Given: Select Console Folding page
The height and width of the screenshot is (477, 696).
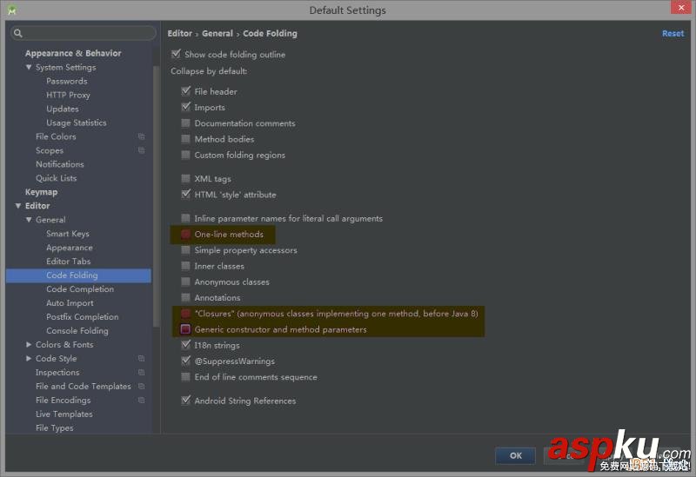Looking at the screenshot, I should tap(77, 331).
